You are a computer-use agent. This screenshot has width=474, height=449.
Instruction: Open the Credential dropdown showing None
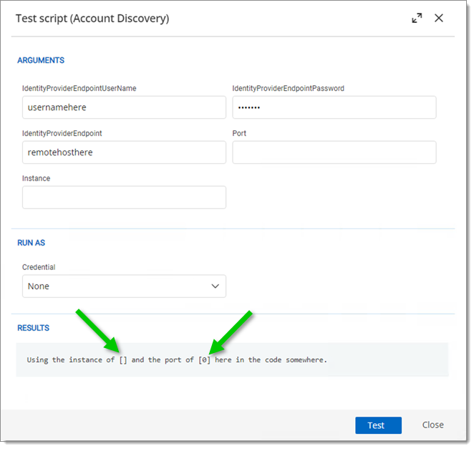pyautogui.click(x=124, y=286)
